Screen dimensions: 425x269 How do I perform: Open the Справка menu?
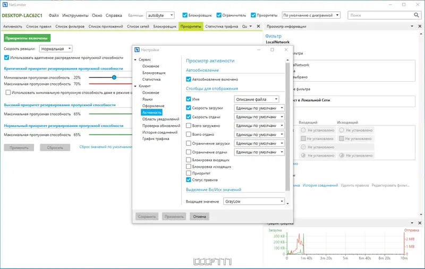pyautogui.click(x=114, y=15)
